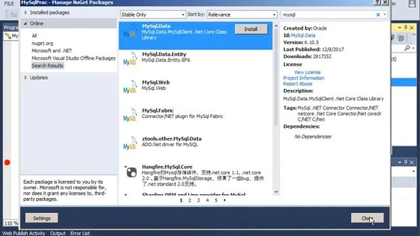Clear the mysql search text with X icon
This screenshot has height=236, width=420.
click(378, 14)
